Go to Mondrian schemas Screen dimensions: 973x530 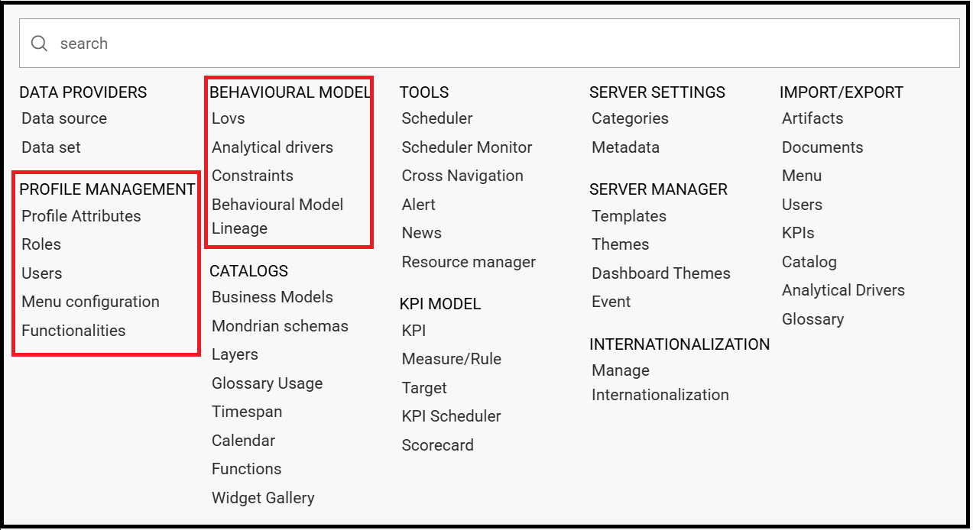(280, 326)
